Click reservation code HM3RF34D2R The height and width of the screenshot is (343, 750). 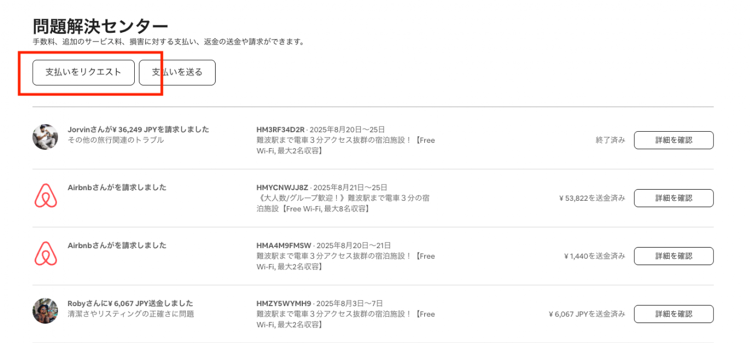tap(281, 129)
